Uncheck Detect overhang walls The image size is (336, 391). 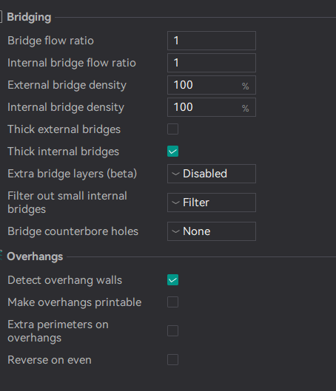[172, 280]
